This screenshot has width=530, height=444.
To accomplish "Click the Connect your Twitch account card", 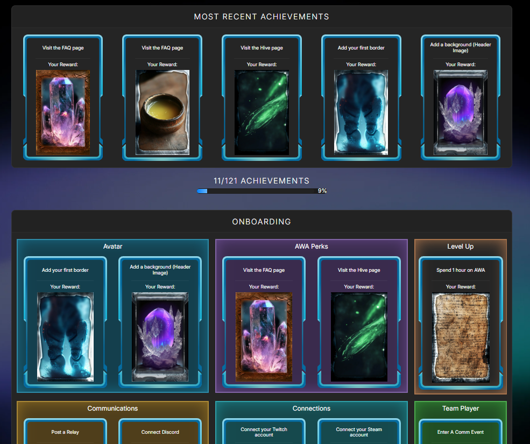I will pyautogui.click(x=264, y=432).
